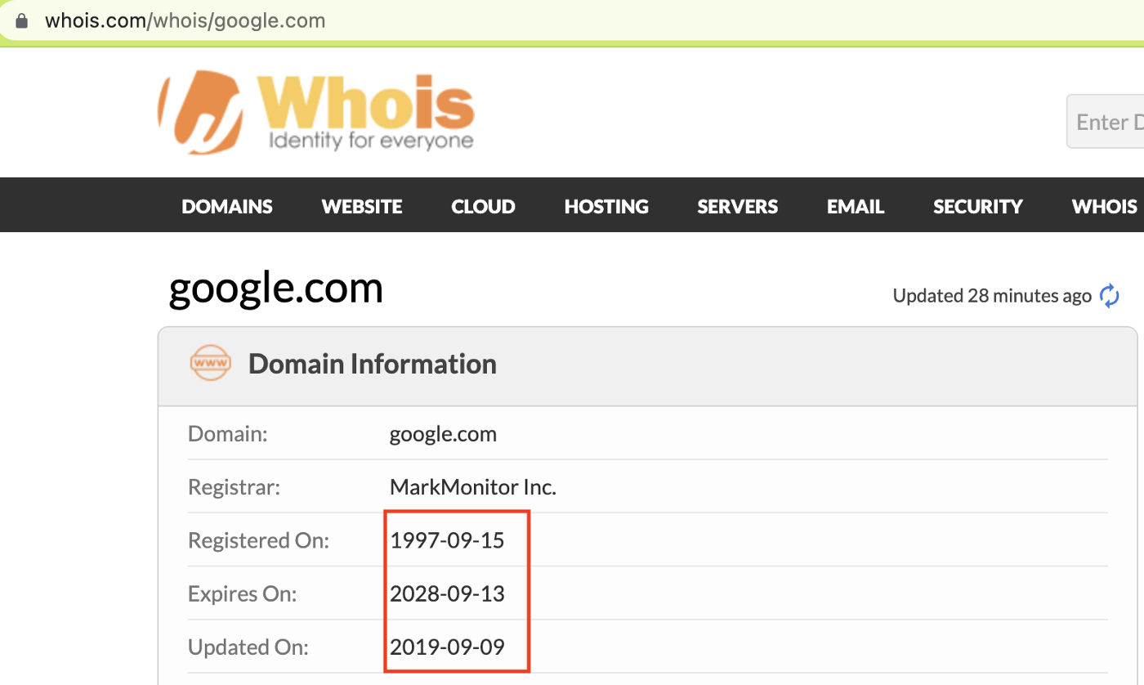Open the EMAIL menu
This screenshot has width=1144, height=685.
coord(855,206)
